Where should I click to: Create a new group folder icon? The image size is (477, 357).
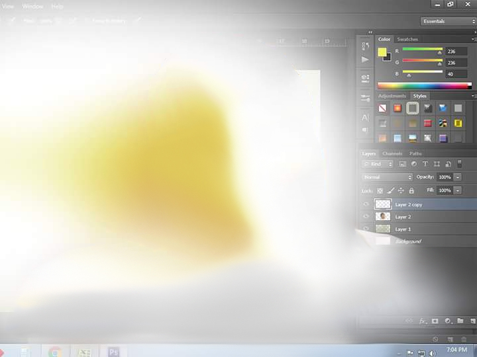pos(460,321)
